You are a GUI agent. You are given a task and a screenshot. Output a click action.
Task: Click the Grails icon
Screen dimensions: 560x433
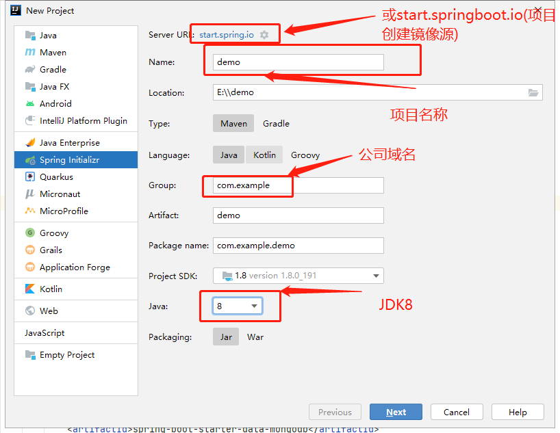tap(30, 250)
